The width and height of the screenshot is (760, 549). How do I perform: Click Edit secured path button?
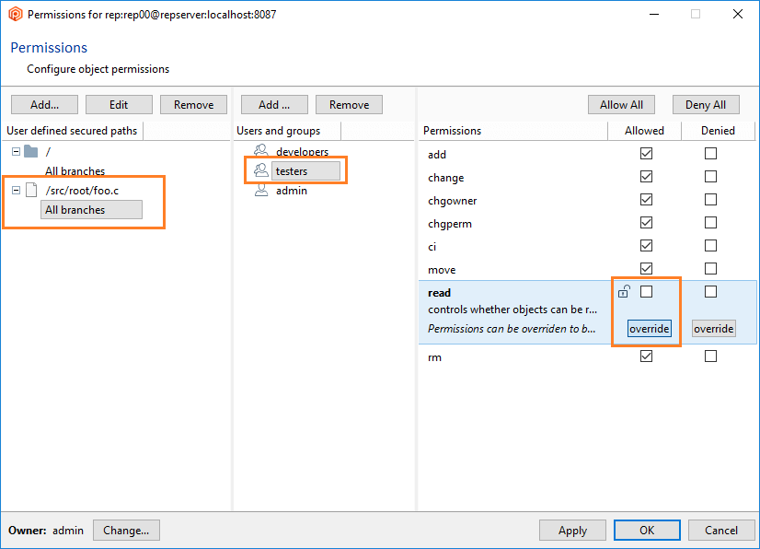119,104
